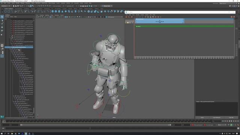Click on the main time slider
The height and width of the screenshot is (135, 240).
click(x=107, y=121)
